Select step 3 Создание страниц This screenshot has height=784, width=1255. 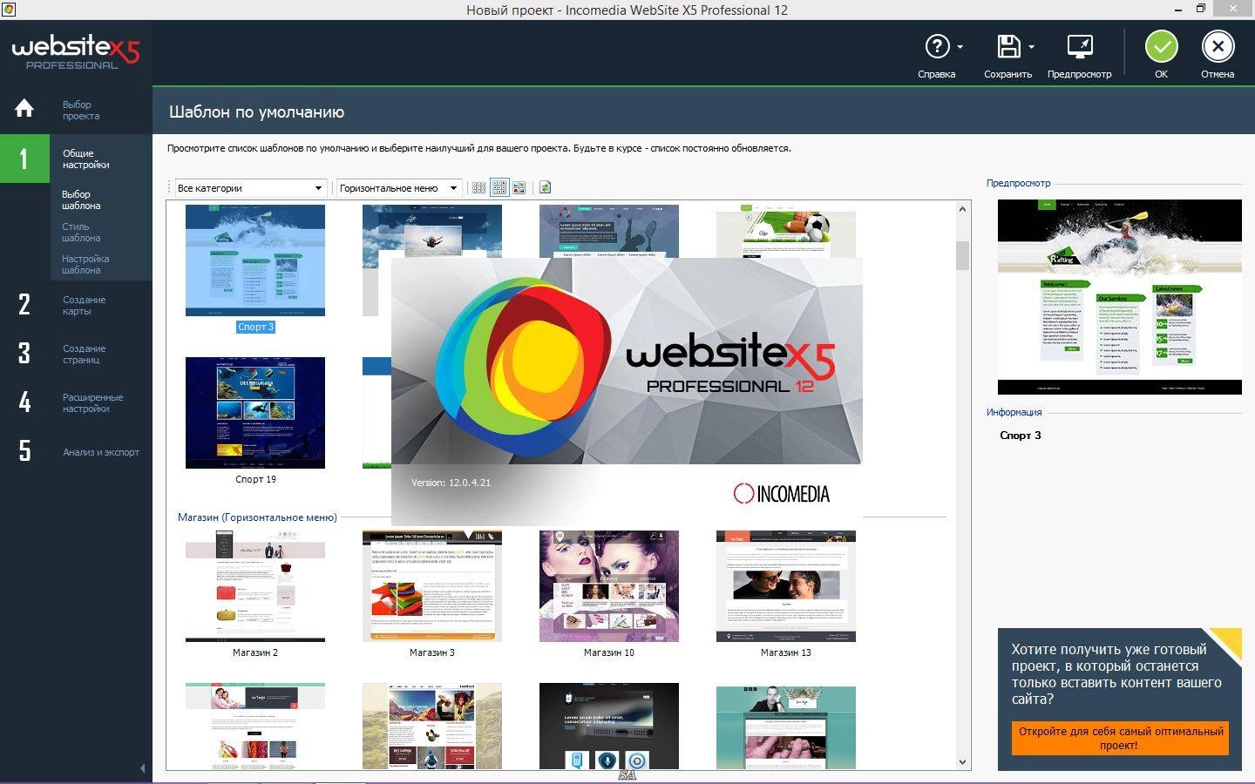(x=76, y=354)
